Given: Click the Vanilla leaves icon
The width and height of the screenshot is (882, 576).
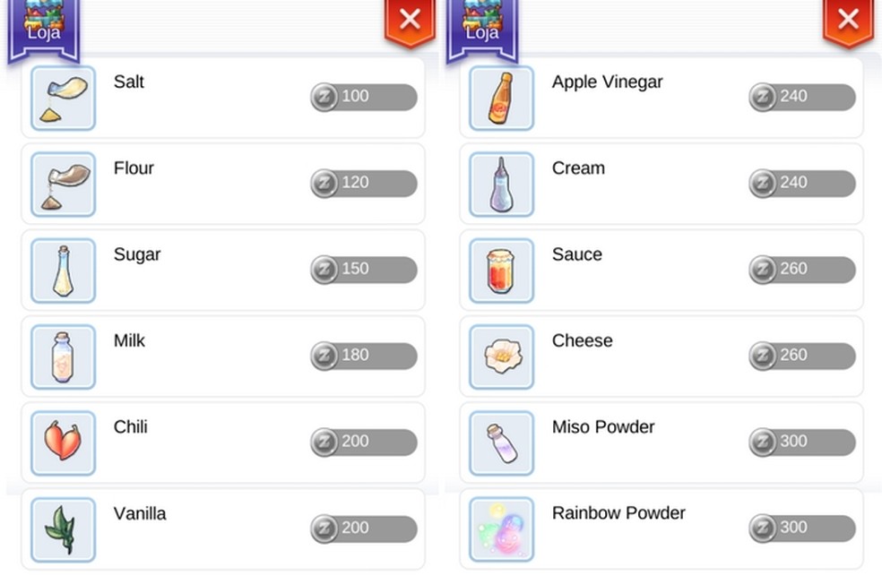Looking at the screenshot, I should pyautogui.click(x=62, y=529).
